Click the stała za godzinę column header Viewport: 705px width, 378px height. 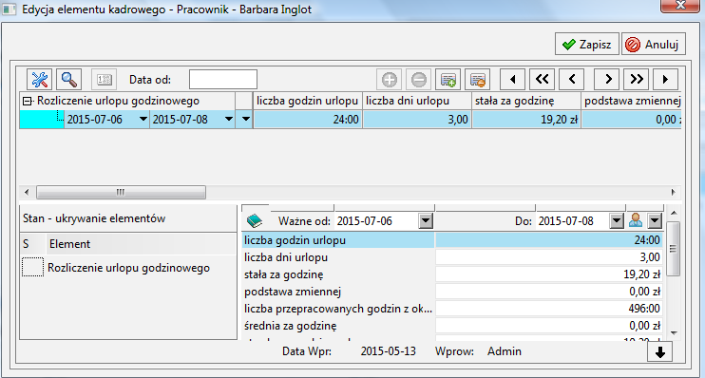pos(526,101)
